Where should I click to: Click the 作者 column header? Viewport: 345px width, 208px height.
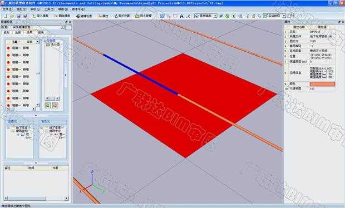(55, 168)
